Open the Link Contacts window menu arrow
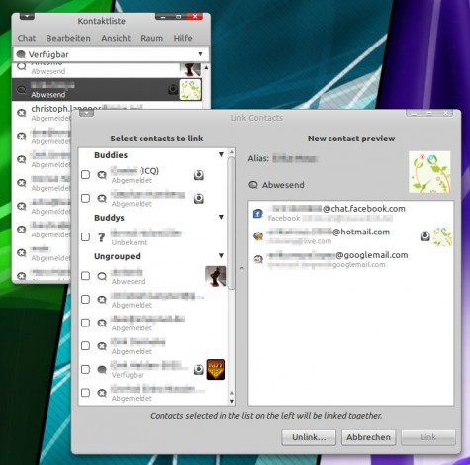Screen dimensions: 470x465 point(86,113)
